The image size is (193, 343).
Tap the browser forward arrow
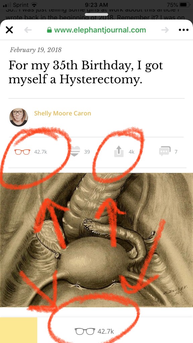pos(165,30)
